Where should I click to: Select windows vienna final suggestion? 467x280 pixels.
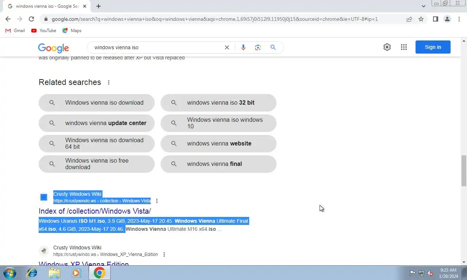point(219,164)
